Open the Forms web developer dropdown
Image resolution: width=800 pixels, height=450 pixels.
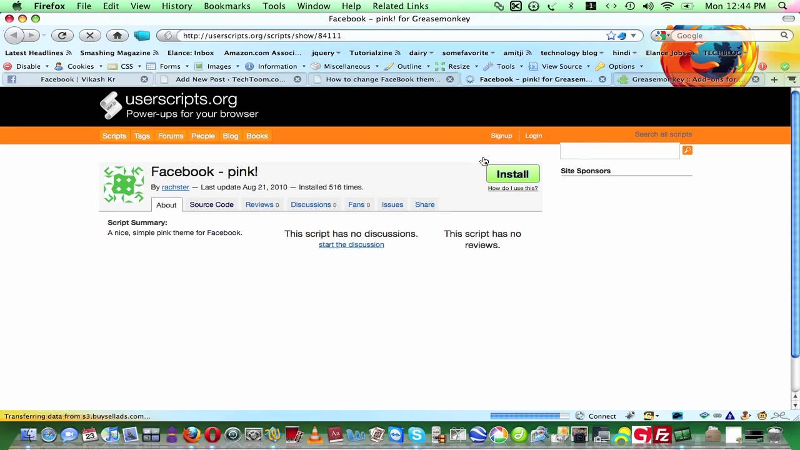[169, 66]
